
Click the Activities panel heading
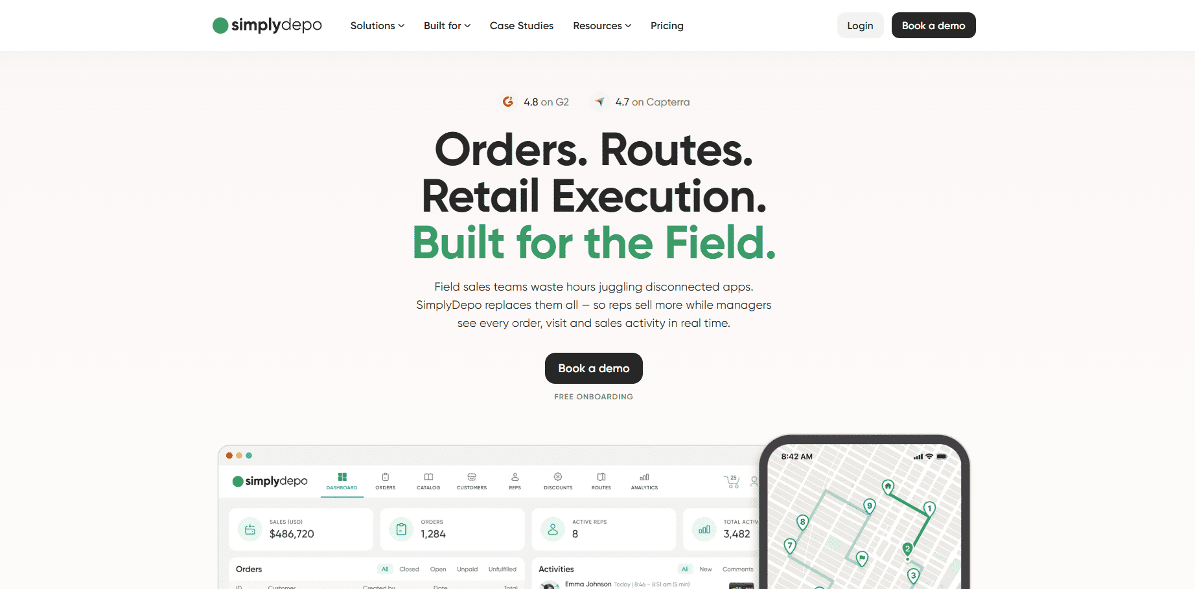556,569
